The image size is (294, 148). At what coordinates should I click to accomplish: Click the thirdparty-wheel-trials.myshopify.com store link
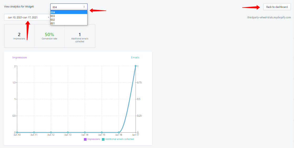(x=269, y=17)
